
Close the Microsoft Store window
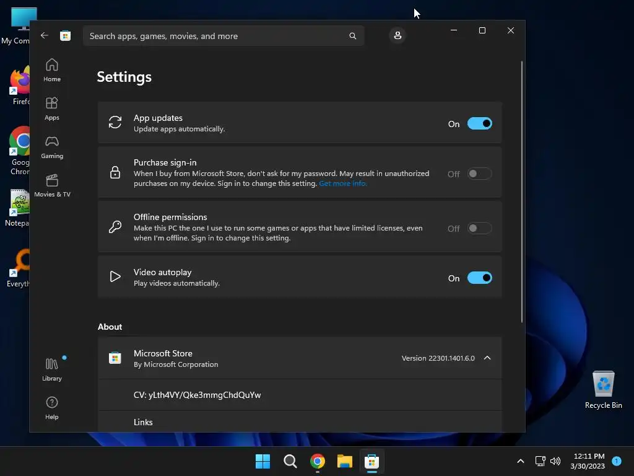[x=511, y=30]
